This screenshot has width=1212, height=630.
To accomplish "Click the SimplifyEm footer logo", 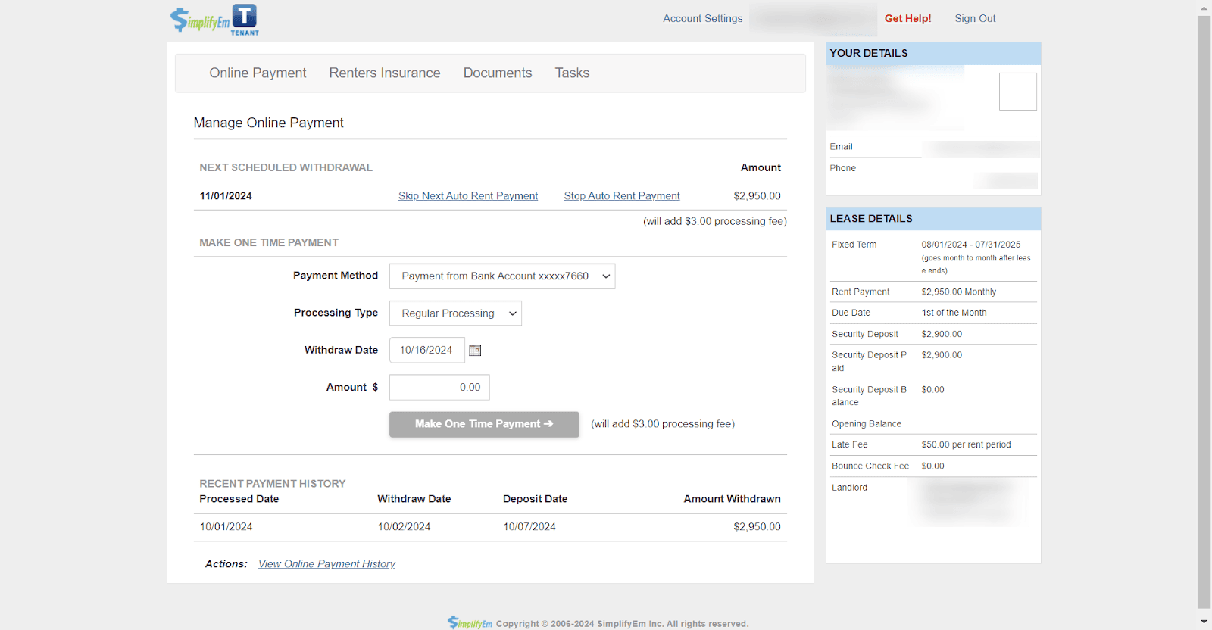I will [470, 623].
